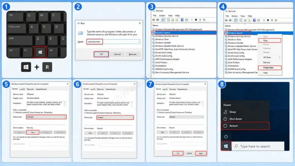Click Stop Service square icon in step 3 toolbar

point(196,20)
